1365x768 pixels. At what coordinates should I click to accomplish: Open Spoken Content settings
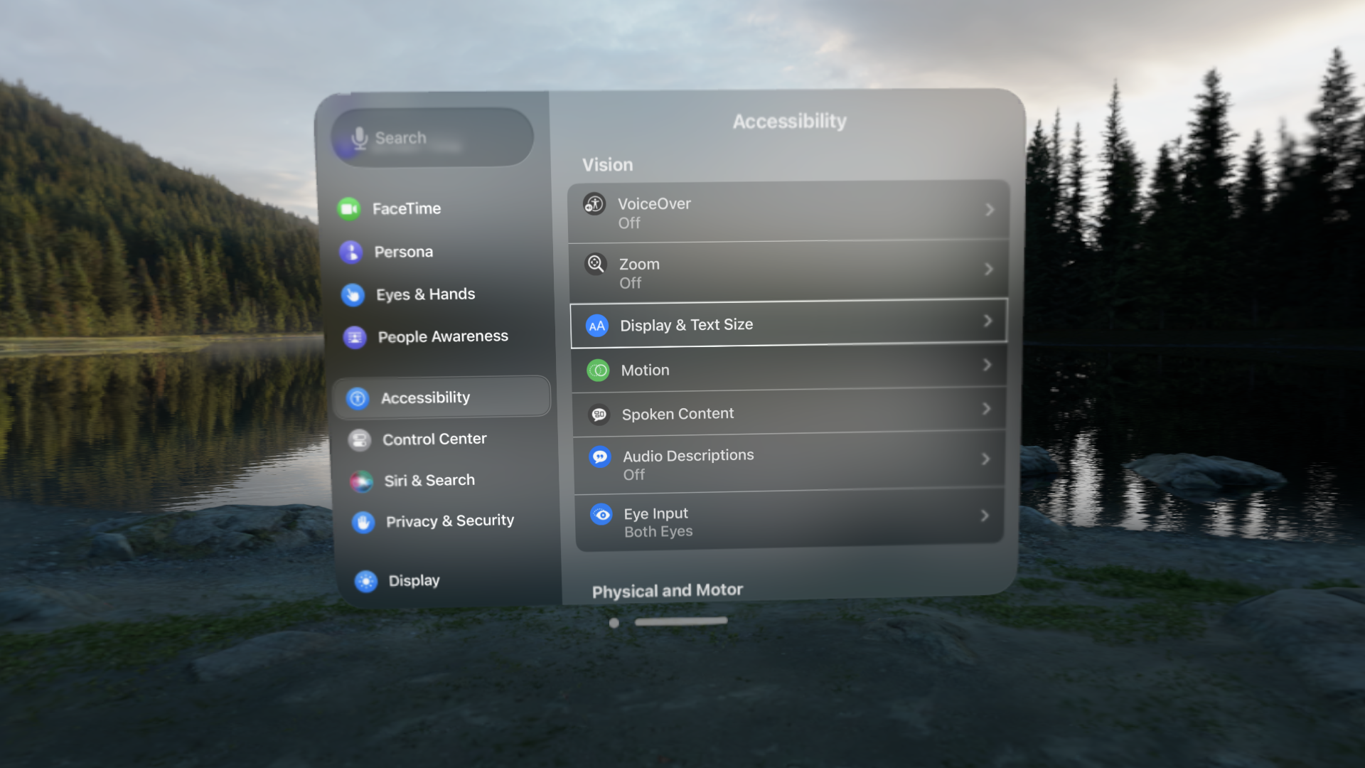[788, 413]
